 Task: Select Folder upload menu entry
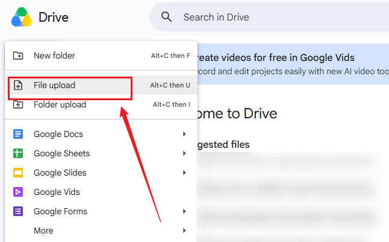[101, 104]
